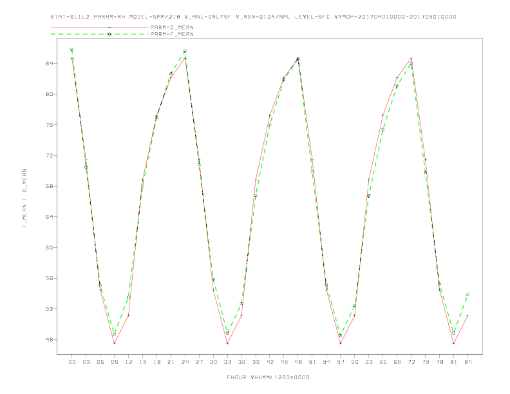Viewport: 510px width, 394px height.
Task: Click y-axis tick label 80
Action: [50, 94]
